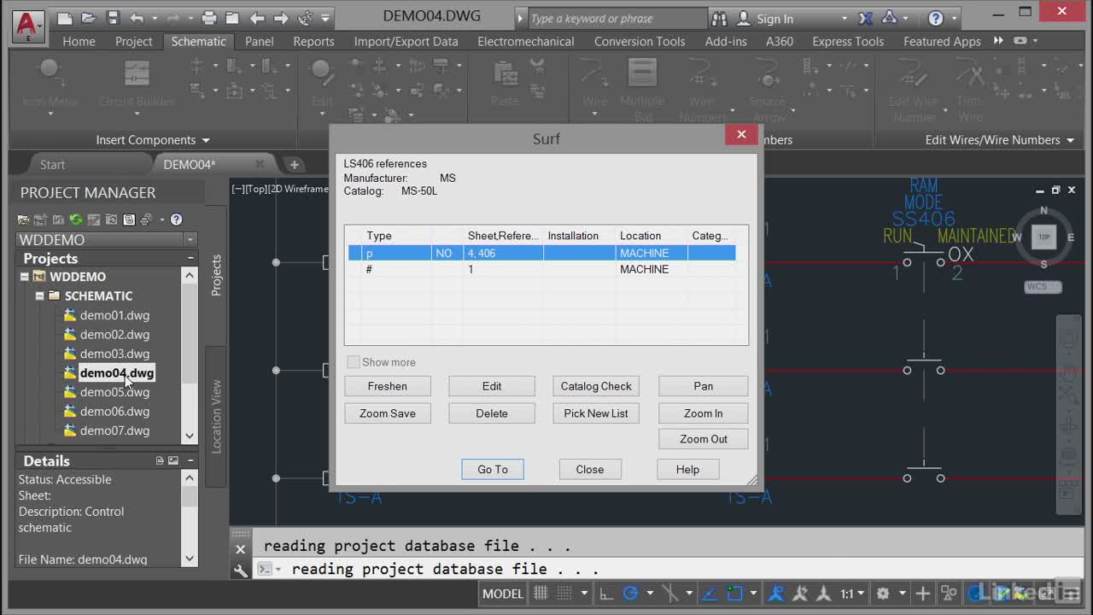This screenshot has height=615, width=1093.
Task: Click the green Refresh icon in Project Manager
Action: click(x=76, y=220)
